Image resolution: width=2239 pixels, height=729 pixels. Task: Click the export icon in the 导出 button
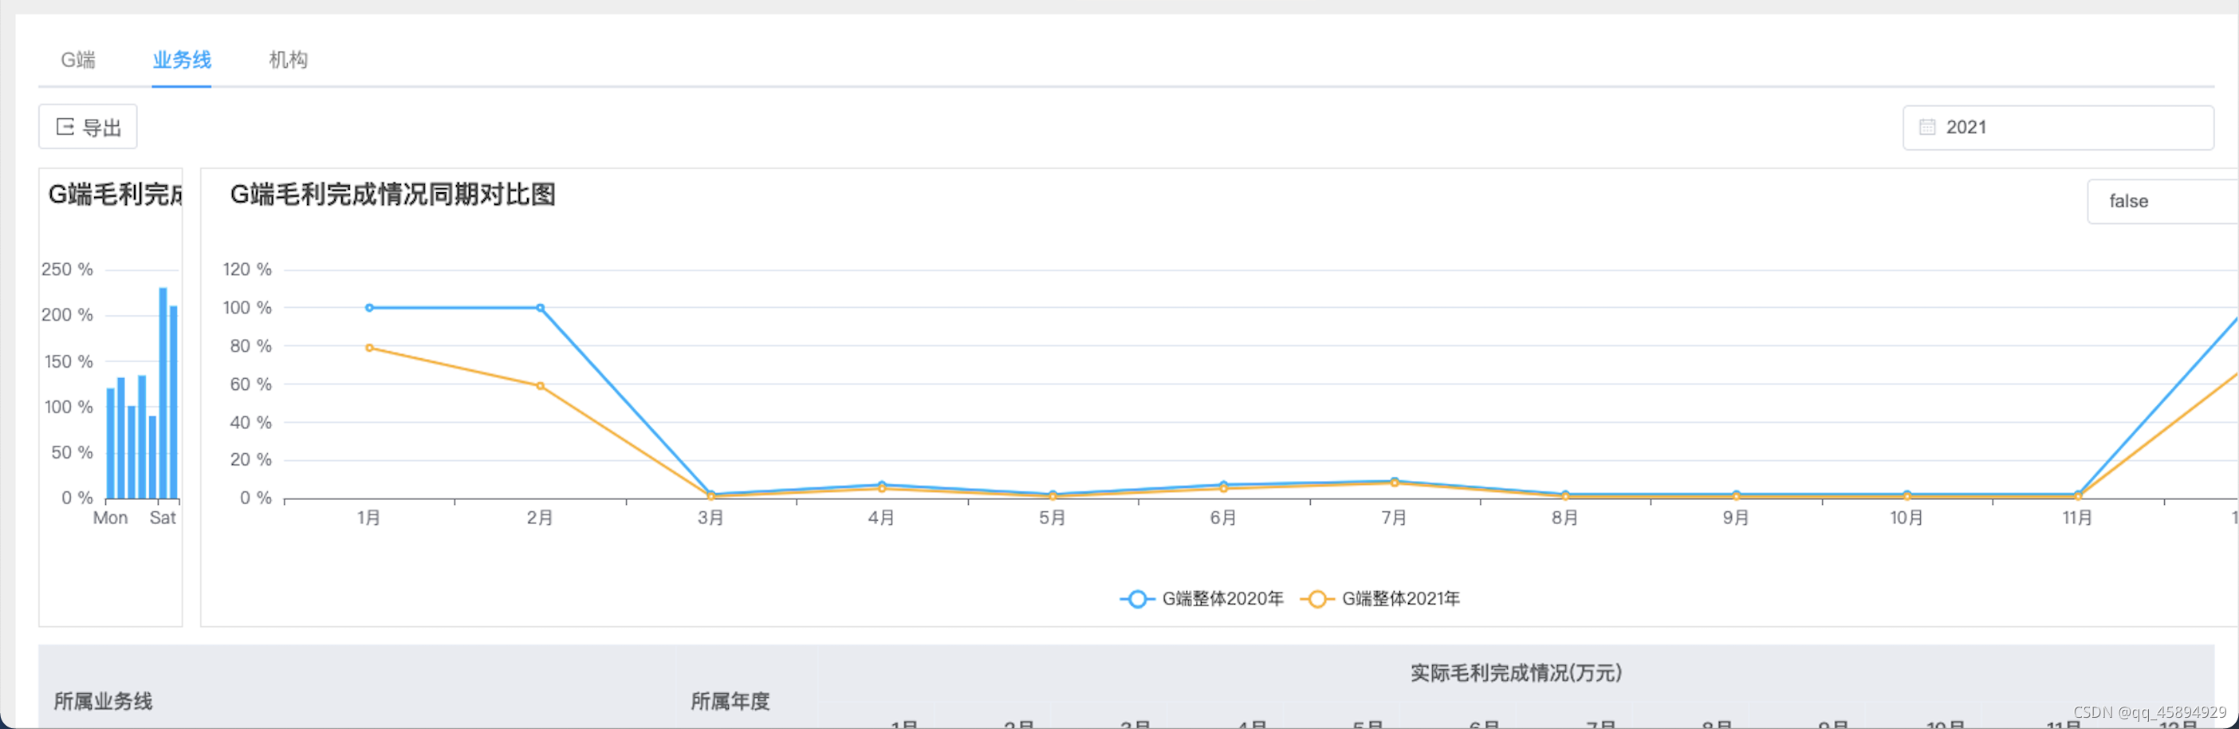pos(65,127)
